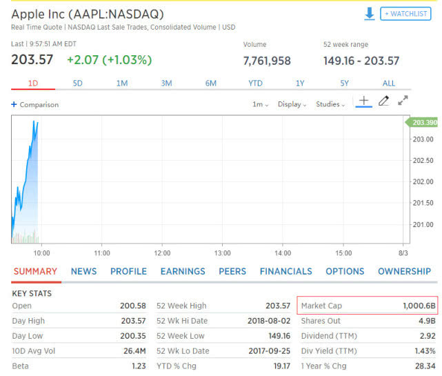Select the crosshair tool icon

pyautogui.click(x=363, y=101)
